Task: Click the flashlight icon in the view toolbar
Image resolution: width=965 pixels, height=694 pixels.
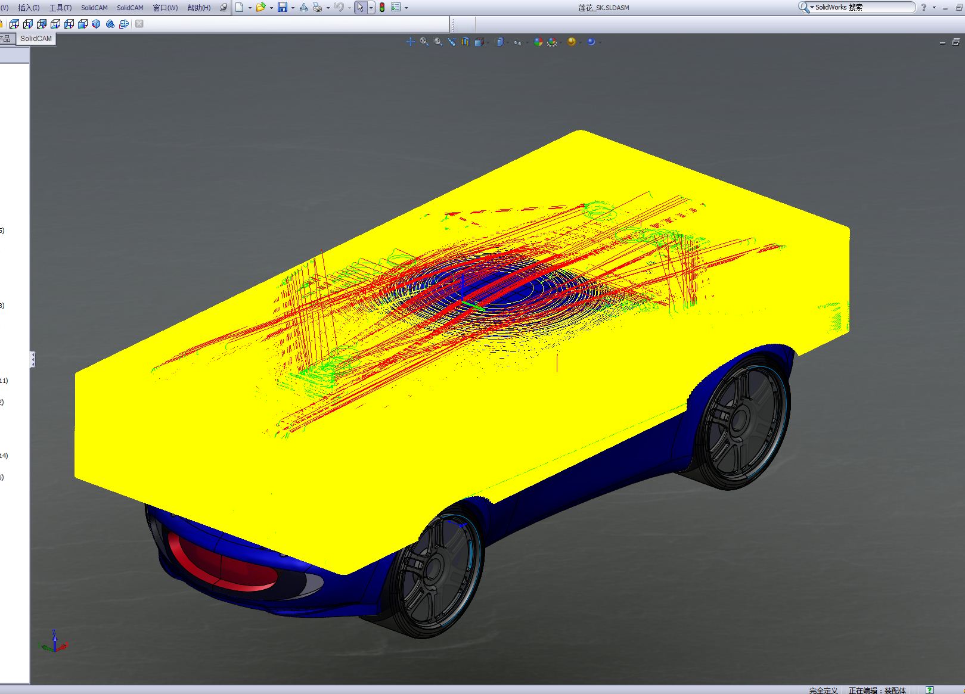Action: tap(451, 42)
